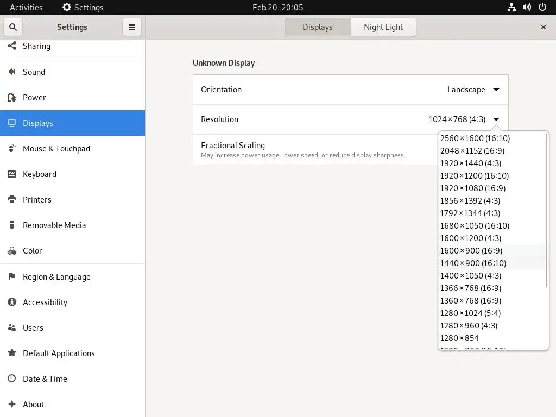Click the Mouse & Touchpad icon
This screenshot has height=417, width=556.
[12, 149]
